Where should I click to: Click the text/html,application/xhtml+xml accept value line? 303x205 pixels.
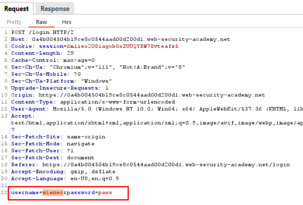157,123
